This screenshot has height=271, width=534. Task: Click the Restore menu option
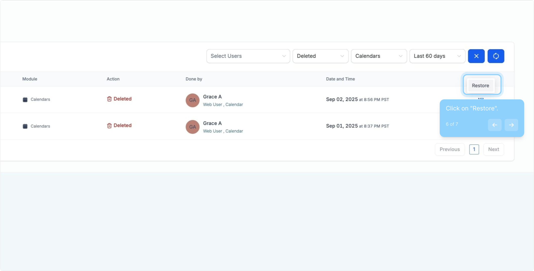pyautogui.click(x=480, y=86)
